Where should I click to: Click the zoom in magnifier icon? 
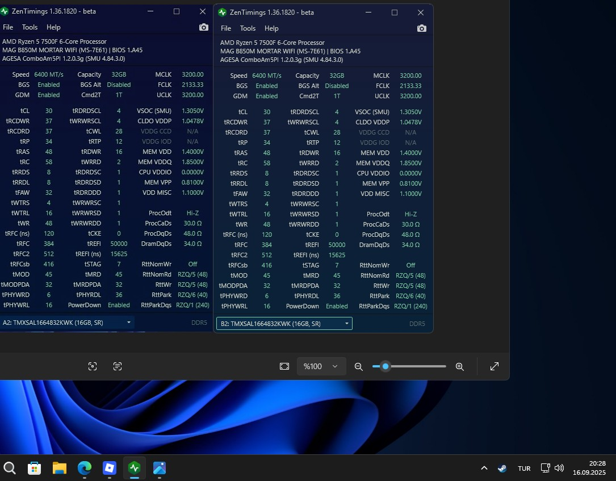tap(460, 367)
